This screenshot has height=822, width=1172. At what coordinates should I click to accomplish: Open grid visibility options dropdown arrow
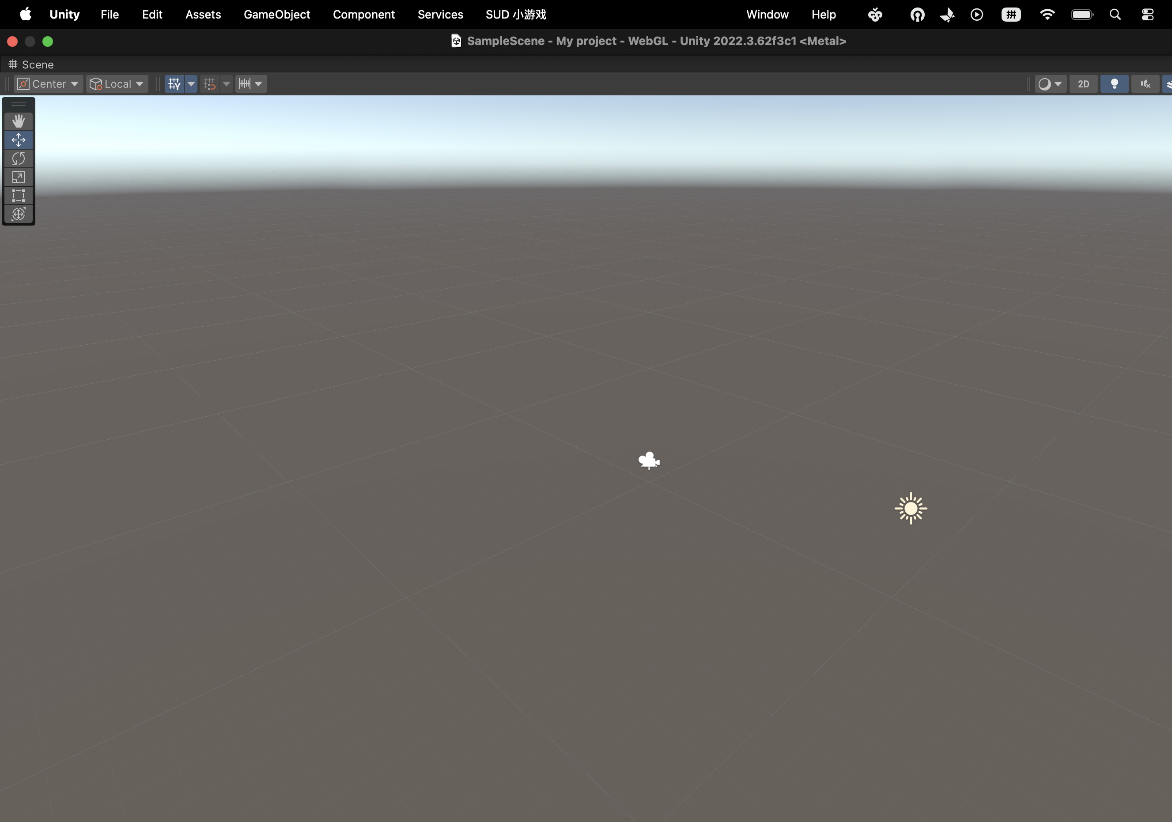191,84
